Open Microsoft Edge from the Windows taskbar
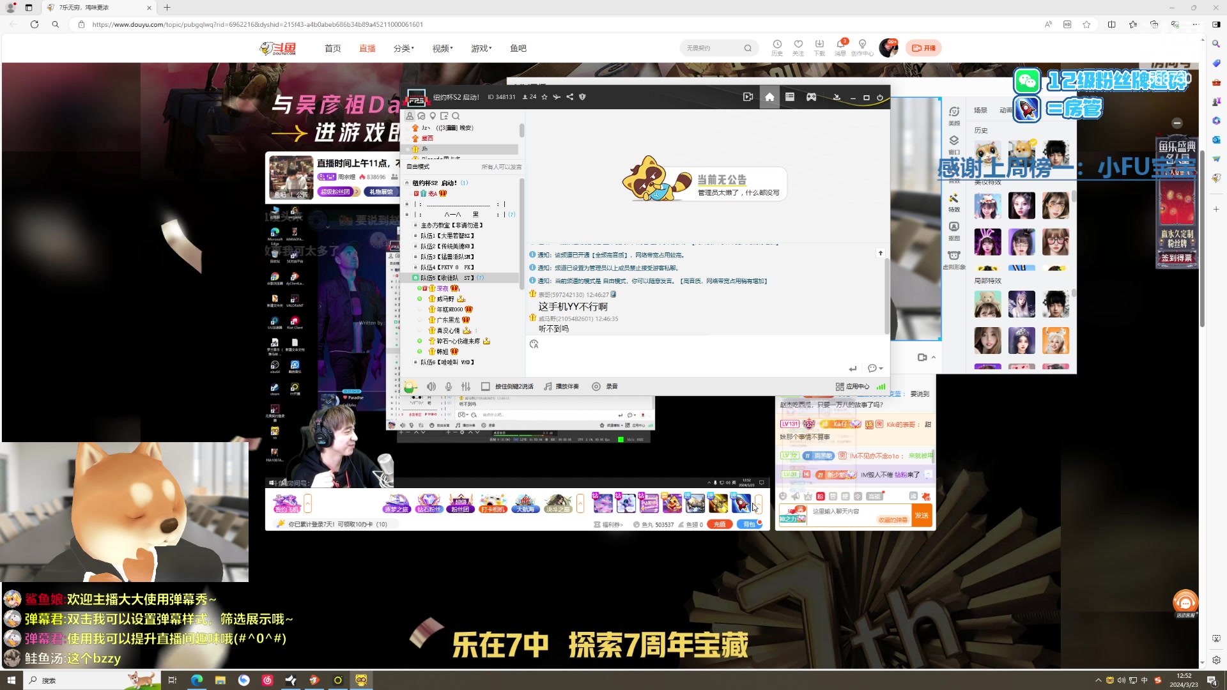Image resolution: width=1227 pixels, height=690 pixels. 196,680
